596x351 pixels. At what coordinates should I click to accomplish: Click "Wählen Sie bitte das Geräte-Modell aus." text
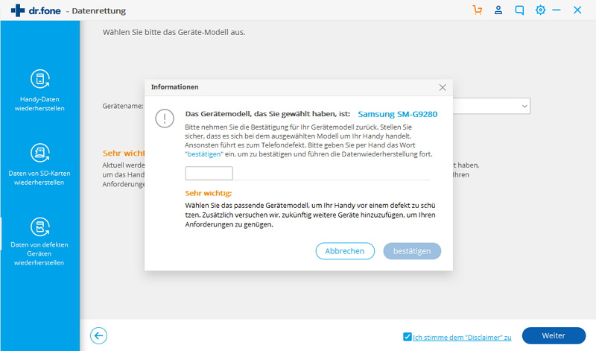click(x=174, y=32)
